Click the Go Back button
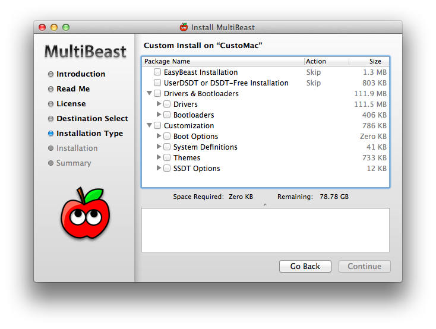The image size is (436, 329). pos(305,267)
